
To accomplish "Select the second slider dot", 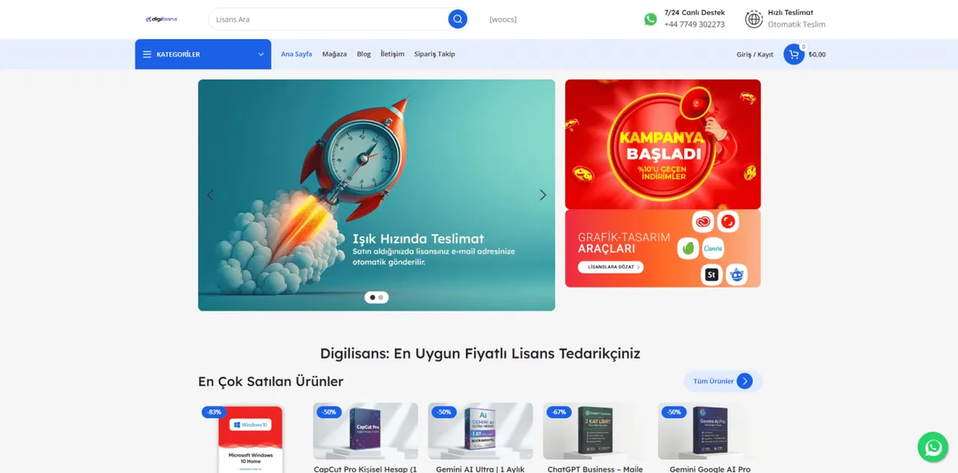I will click(381, 297).
